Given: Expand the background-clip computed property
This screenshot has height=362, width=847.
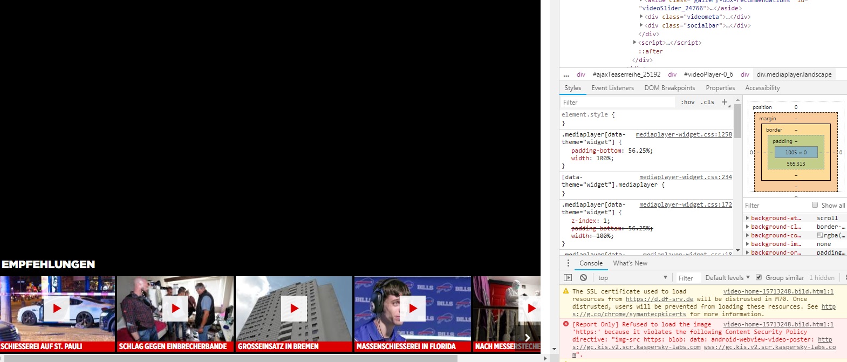Looking at the screenshot, I should pyautogui.click(x=748, y=227).
